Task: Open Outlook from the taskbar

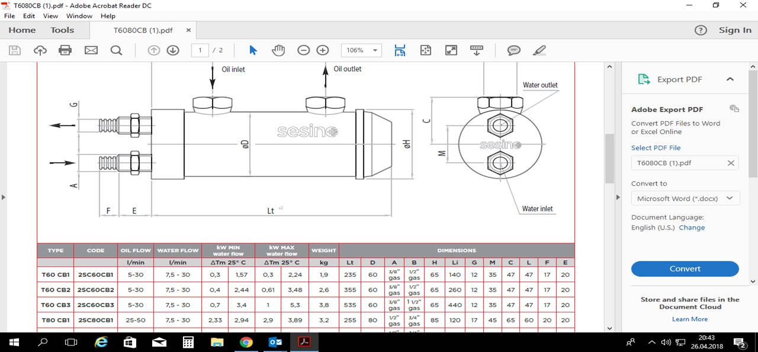Action: point(275,342)
